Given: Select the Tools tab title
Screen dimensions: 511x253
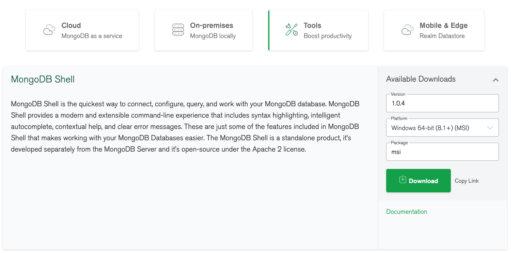Looking at the screenshot, I should point(312,25).
